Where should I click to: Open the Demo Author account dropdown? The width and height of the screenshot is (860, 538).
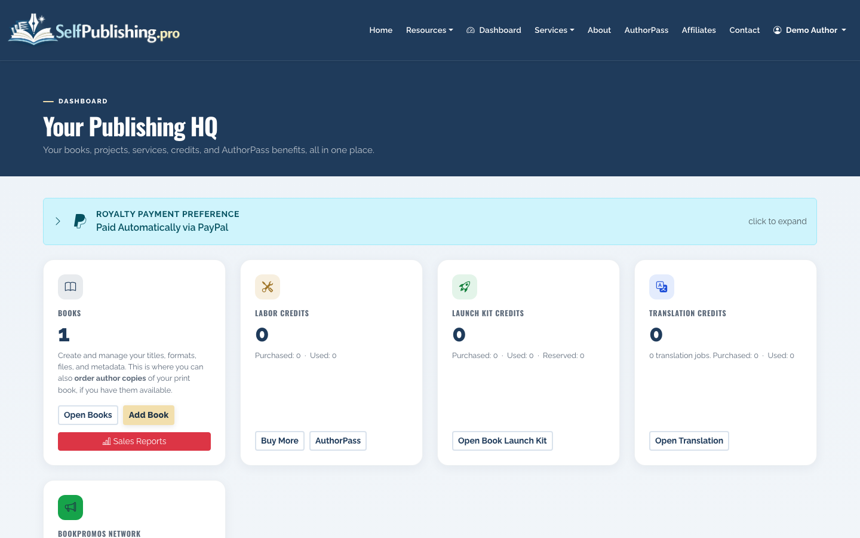click(x=810, y=30)
